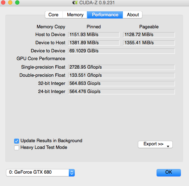Click the CUDA-Z logo icon in title bar
This screenshot has width=189, height=186.
(x=75, y=2)
